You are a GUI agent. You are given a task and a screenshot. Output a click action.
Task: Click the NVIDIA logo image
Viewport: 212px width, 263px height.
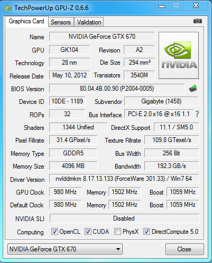(x=179, y=55)
